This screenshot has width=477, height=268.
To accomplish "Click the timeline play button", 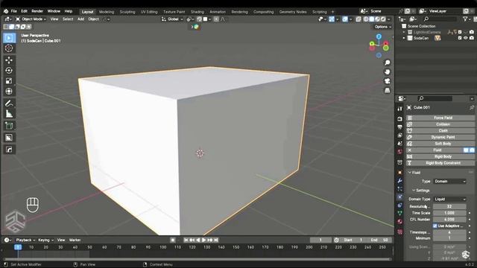I will point(203,240).
